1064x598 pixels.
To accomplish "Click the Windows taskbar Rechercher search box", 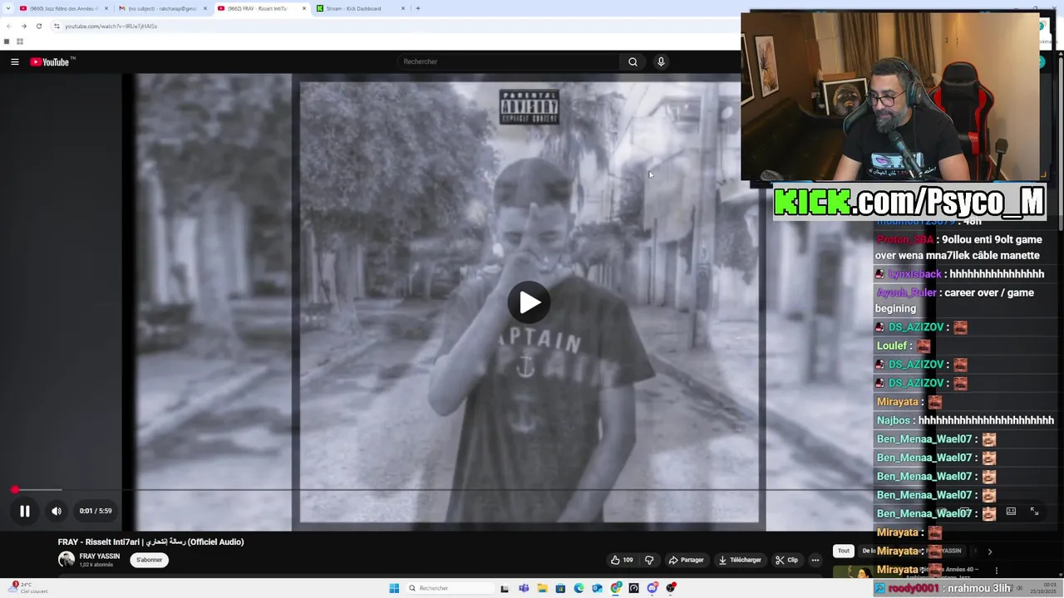I will click(x=449, y=588).
